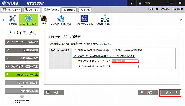
Task: Click the プロバイダー接続 sidebar title
Action: coord(22,33)
